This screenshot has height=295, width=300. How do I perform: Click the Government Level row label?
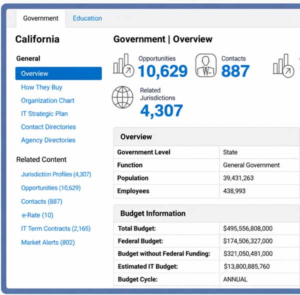pyautogui.click(x=143, y=152)
